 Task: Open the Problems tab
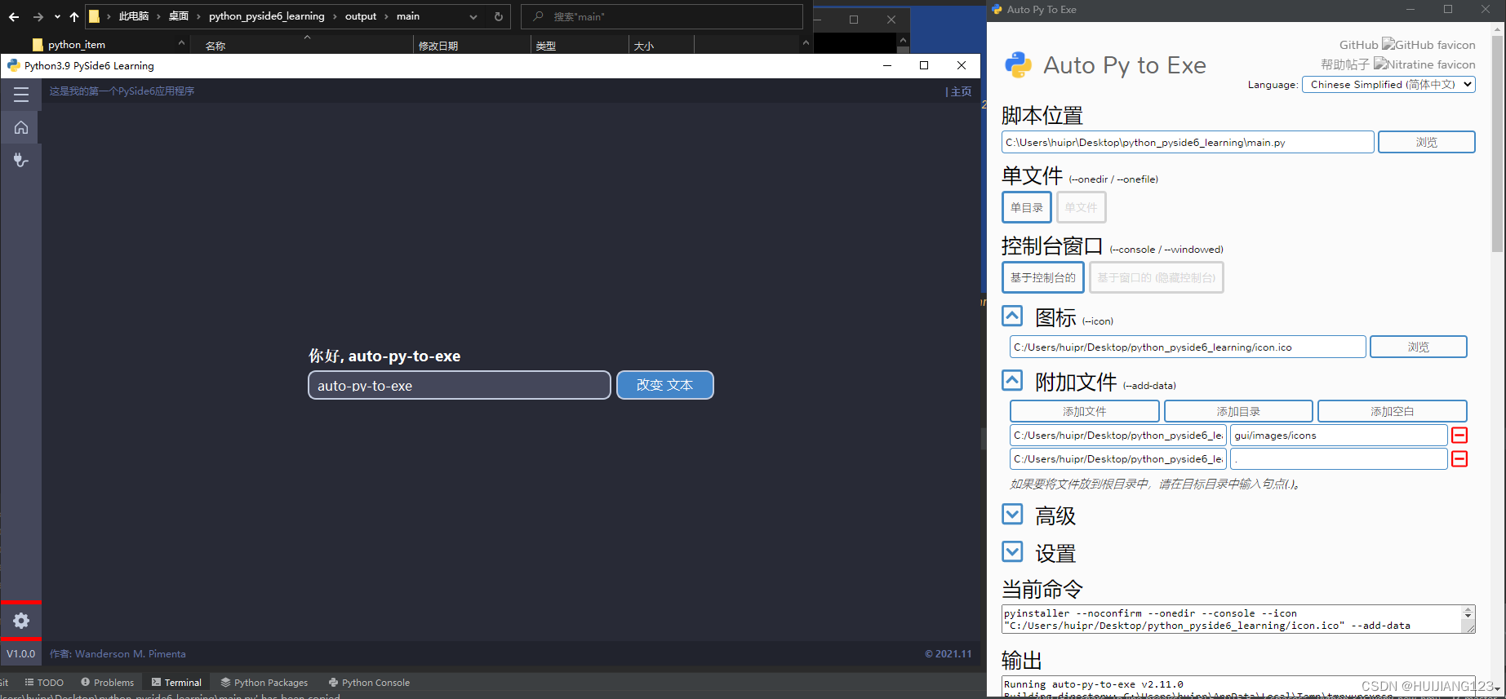coord(107,683)
